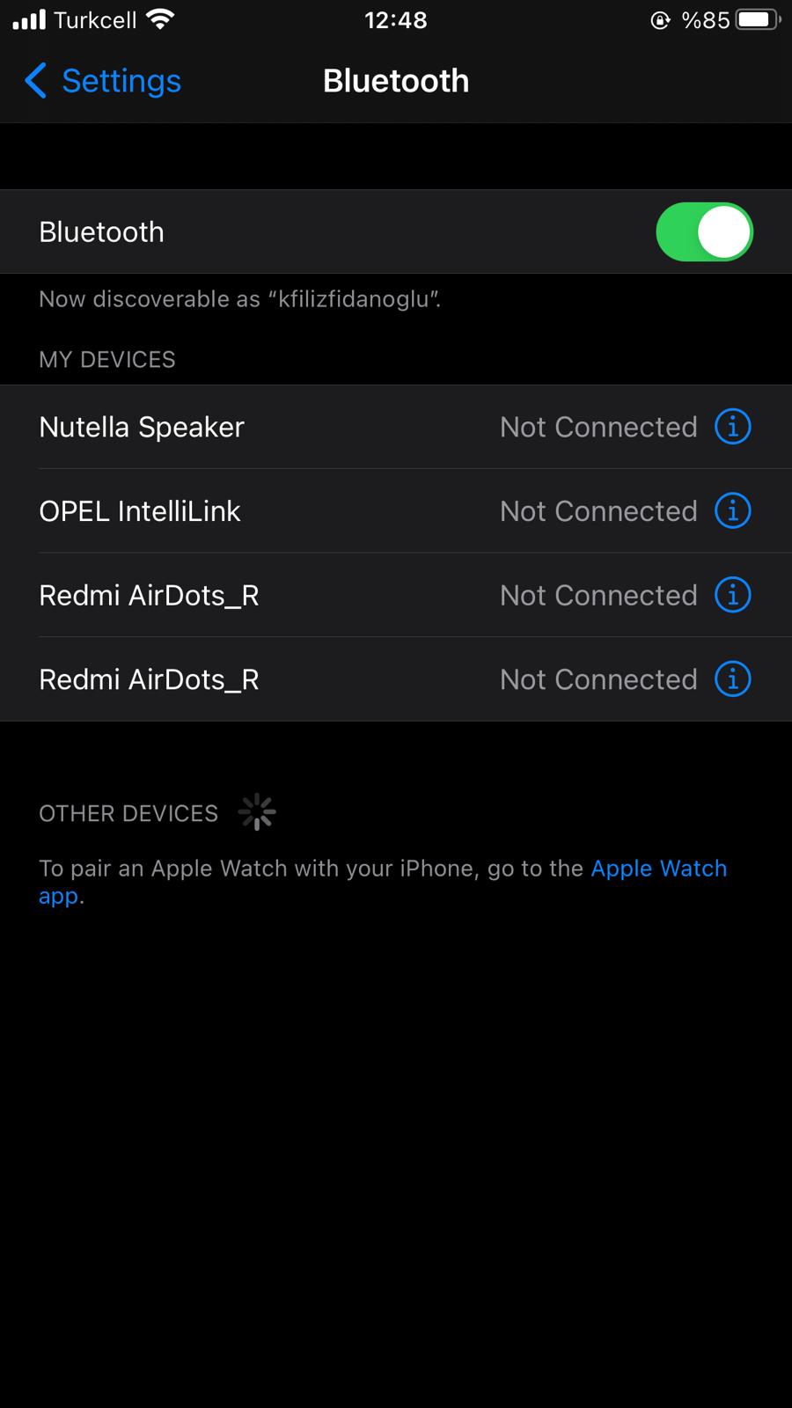Turn off the Bluetooth switch
The width and height of the screenshot is (792, 1408).
coord(704,232)
